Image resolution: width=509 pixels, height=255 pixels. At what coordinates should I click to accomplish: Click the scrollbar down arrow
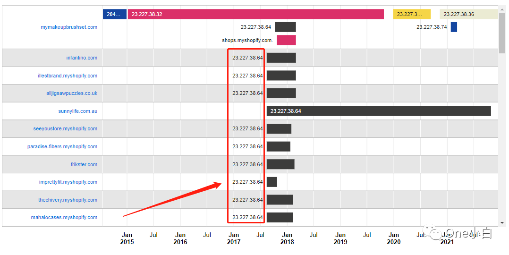click(x=502, y=223)
